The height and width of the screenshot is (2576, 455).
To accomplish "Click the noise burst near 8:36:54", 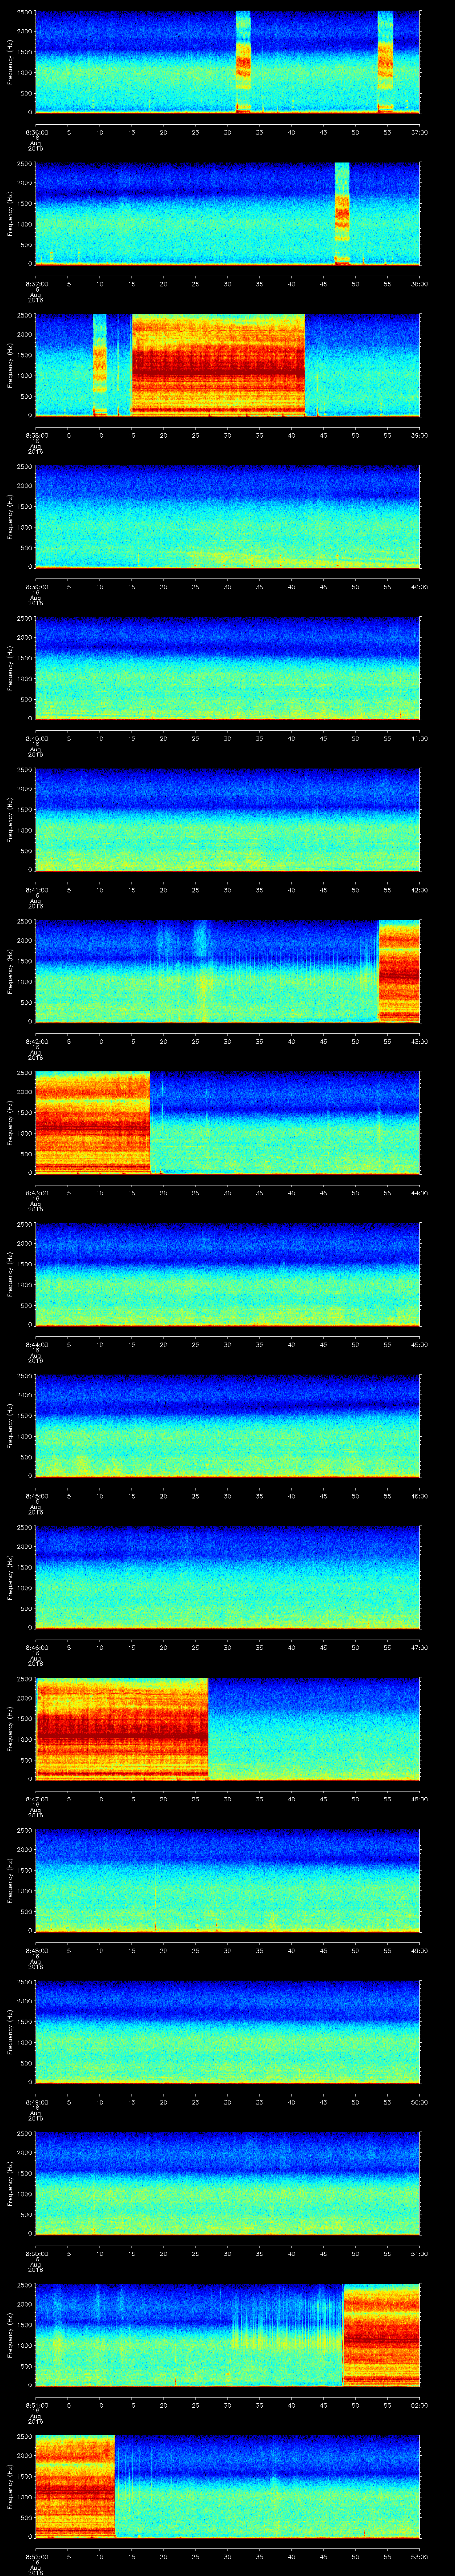I will (385, 62).
